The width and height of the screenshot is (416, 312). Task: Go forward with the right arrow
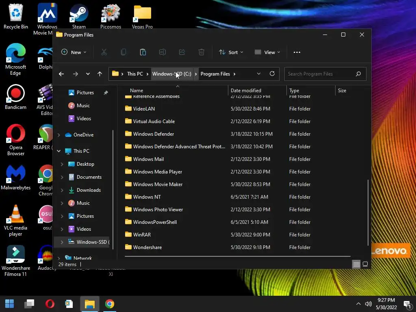tap(75, 74)
